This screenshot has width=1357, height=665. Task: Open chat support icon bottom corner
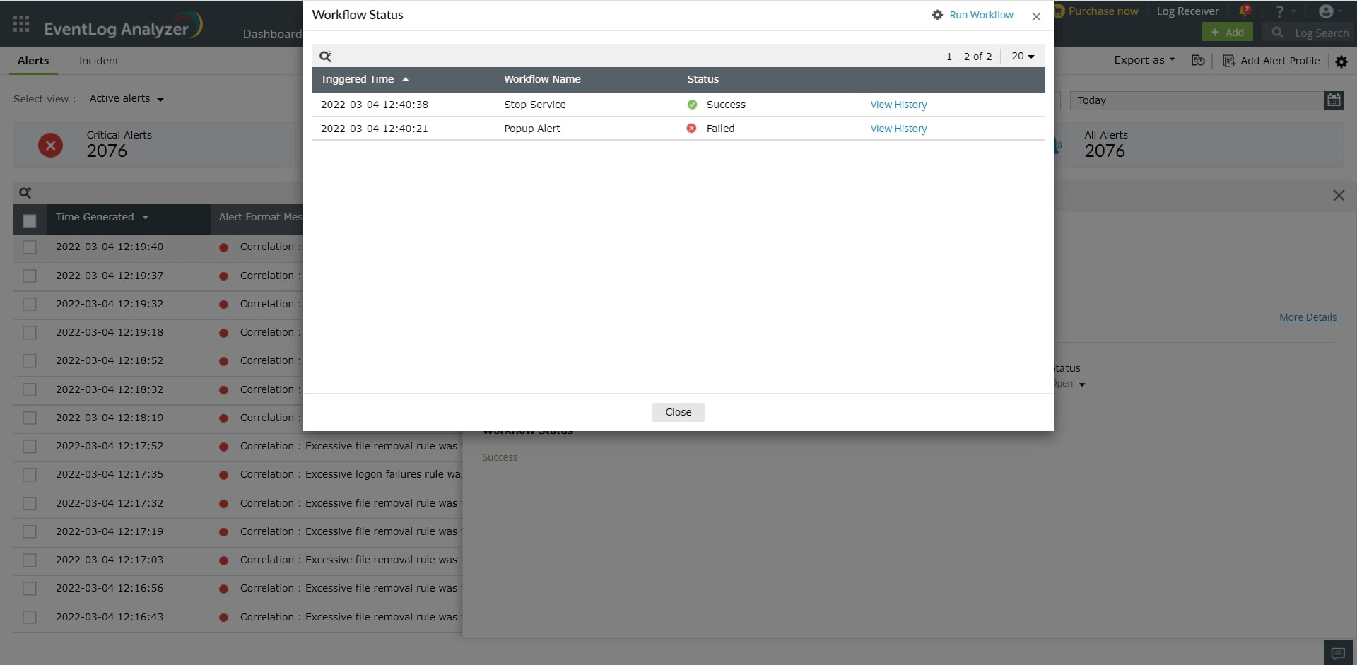[x=1338, y=652]
